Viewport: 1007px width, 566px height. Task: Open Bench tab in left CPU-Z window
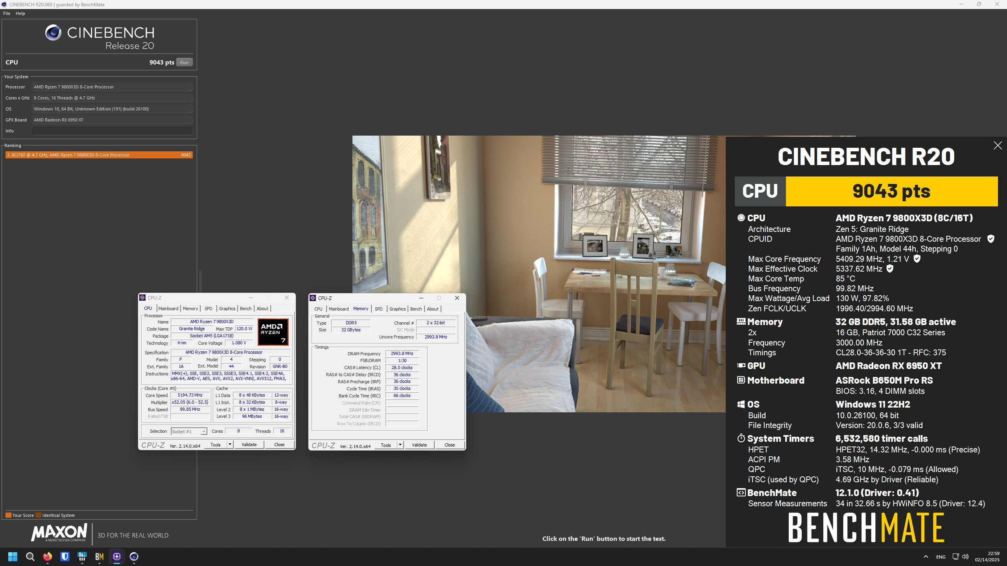[246, 309]
